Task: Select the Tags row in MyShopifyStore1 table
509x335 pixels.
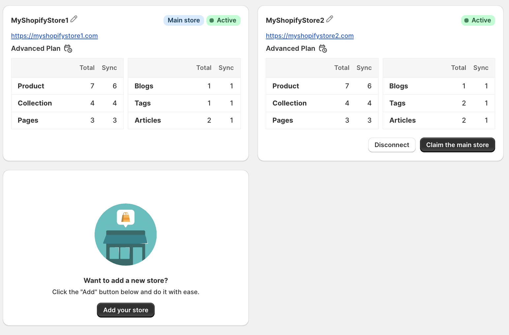Action: pos(184,103)
